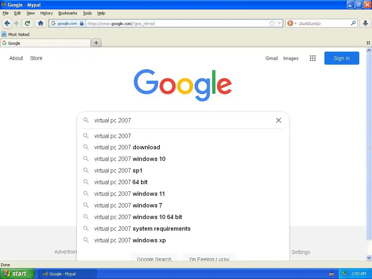Select suggestion 'virtual pc 2007 system requirements'
Image resolution: width=372 pixels, height=279 pixels.
[x=183, y=229]
